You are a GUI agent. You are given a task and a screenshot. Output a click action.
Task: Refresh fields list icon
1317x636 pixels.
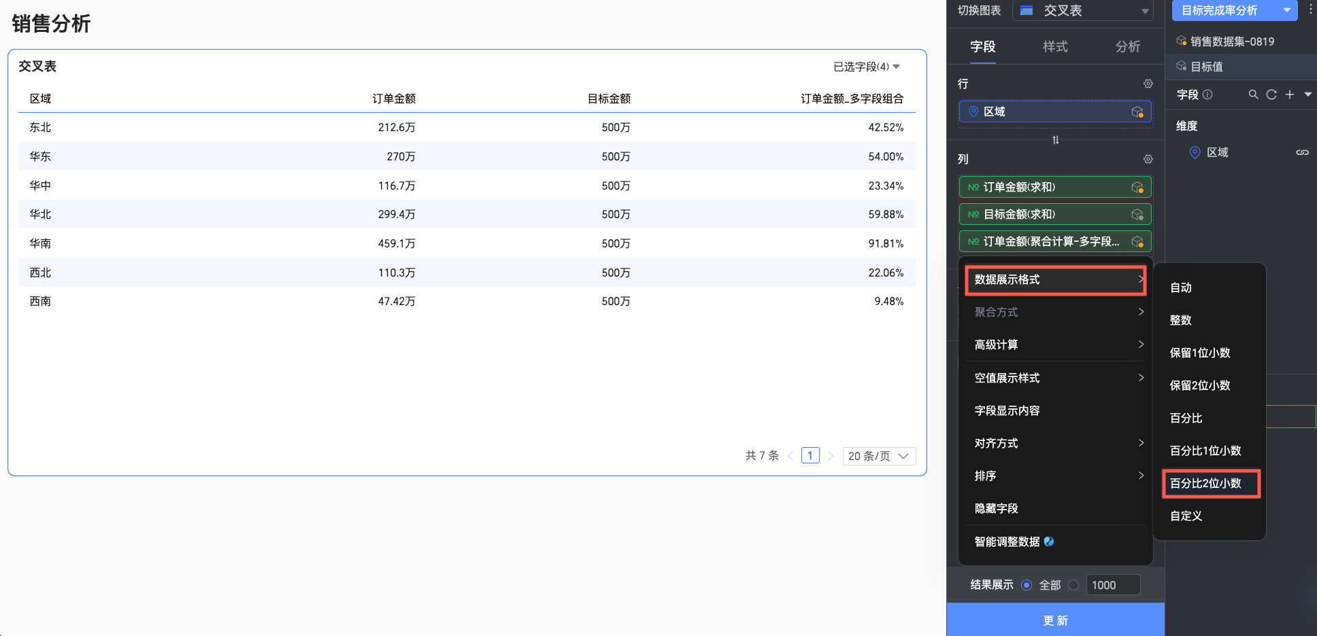pyautogui.click(x=1271, y=94)
